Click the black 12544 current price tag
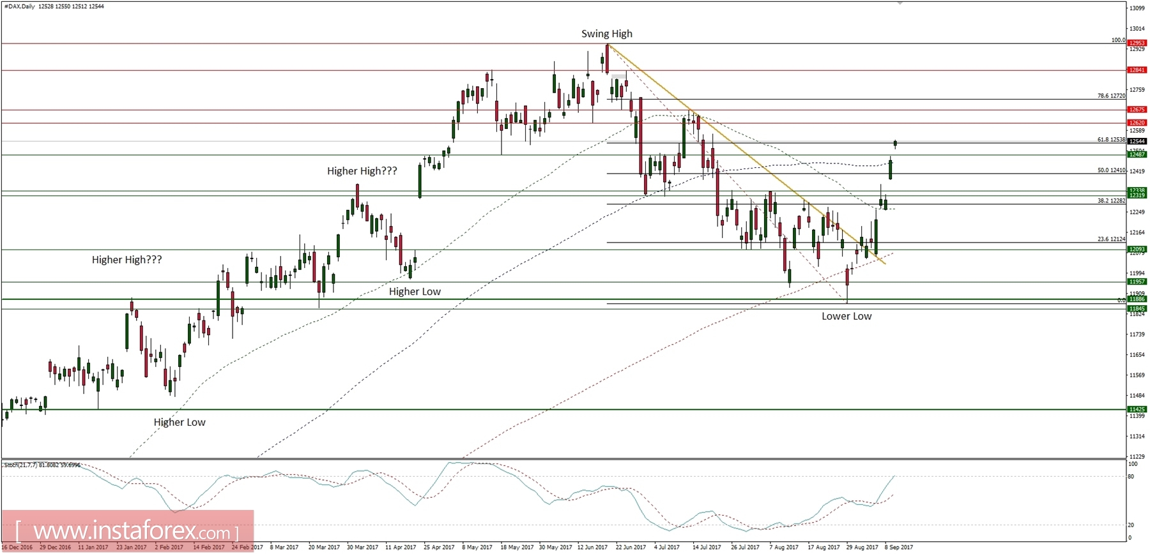The width and height of the screenshot is (1150, 554). click(1137, 141)
